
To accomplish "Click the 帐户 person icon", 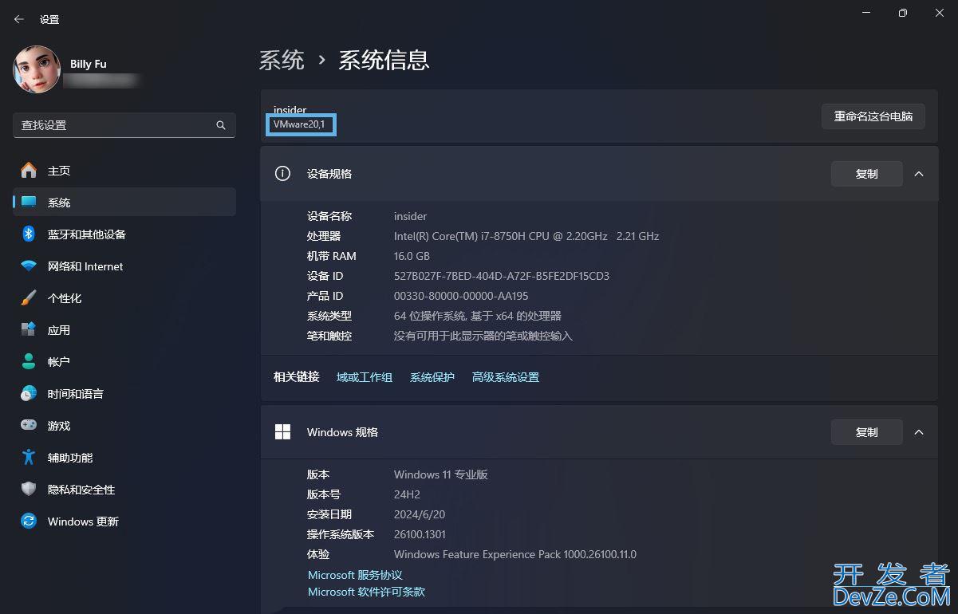I will point(29,361).
